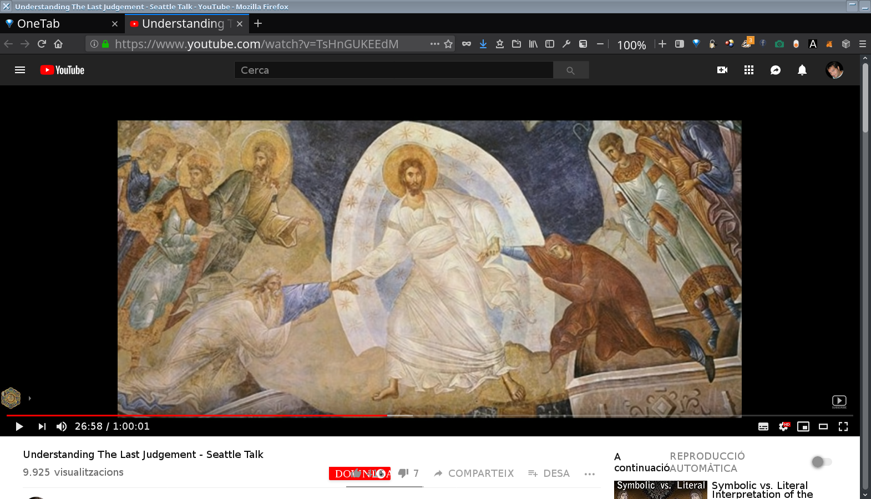The height and width of the screenshot is (499, 871).
Task: Open Firefox downloads arrow
Action: click(x=483, y=44)
